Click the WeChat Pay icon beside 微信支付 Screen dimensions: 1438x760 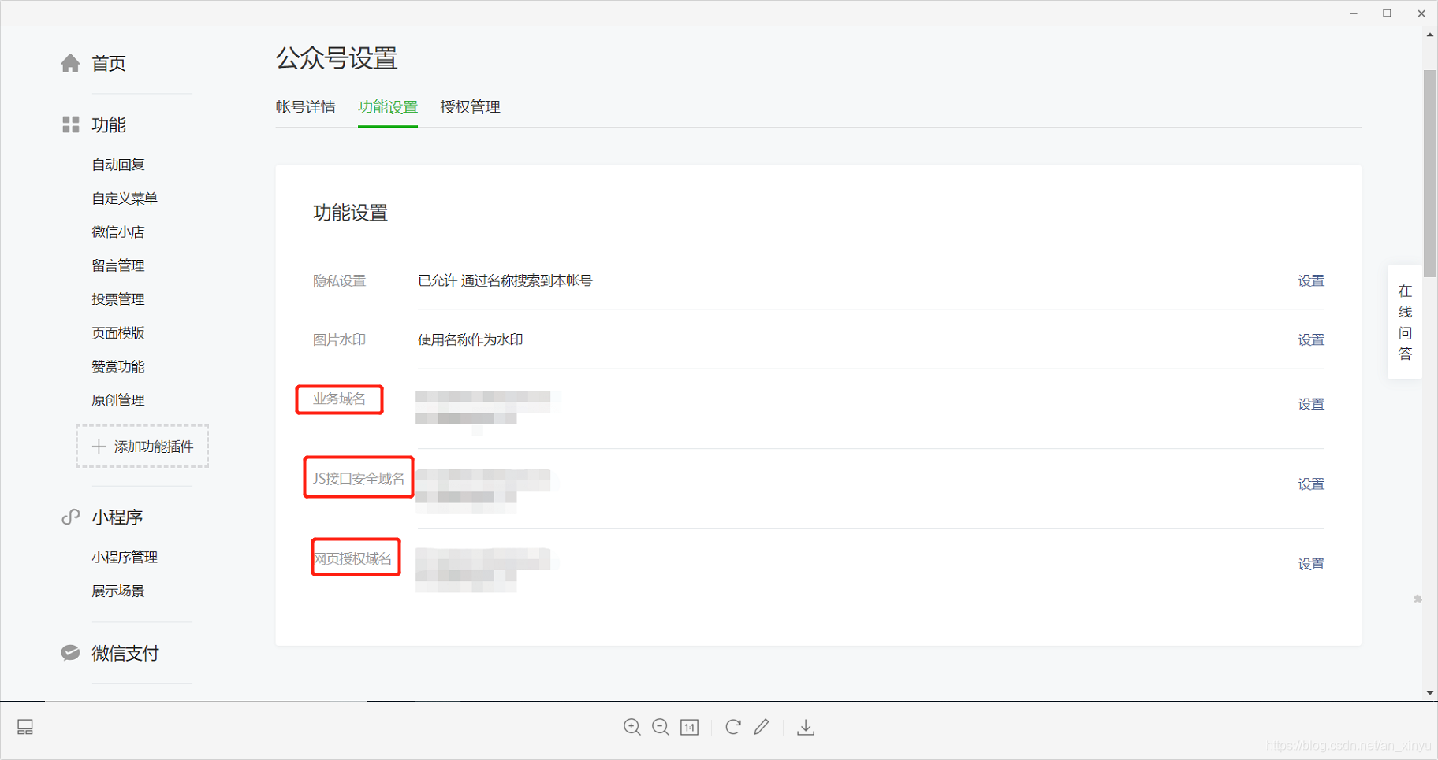click(70, 653)
